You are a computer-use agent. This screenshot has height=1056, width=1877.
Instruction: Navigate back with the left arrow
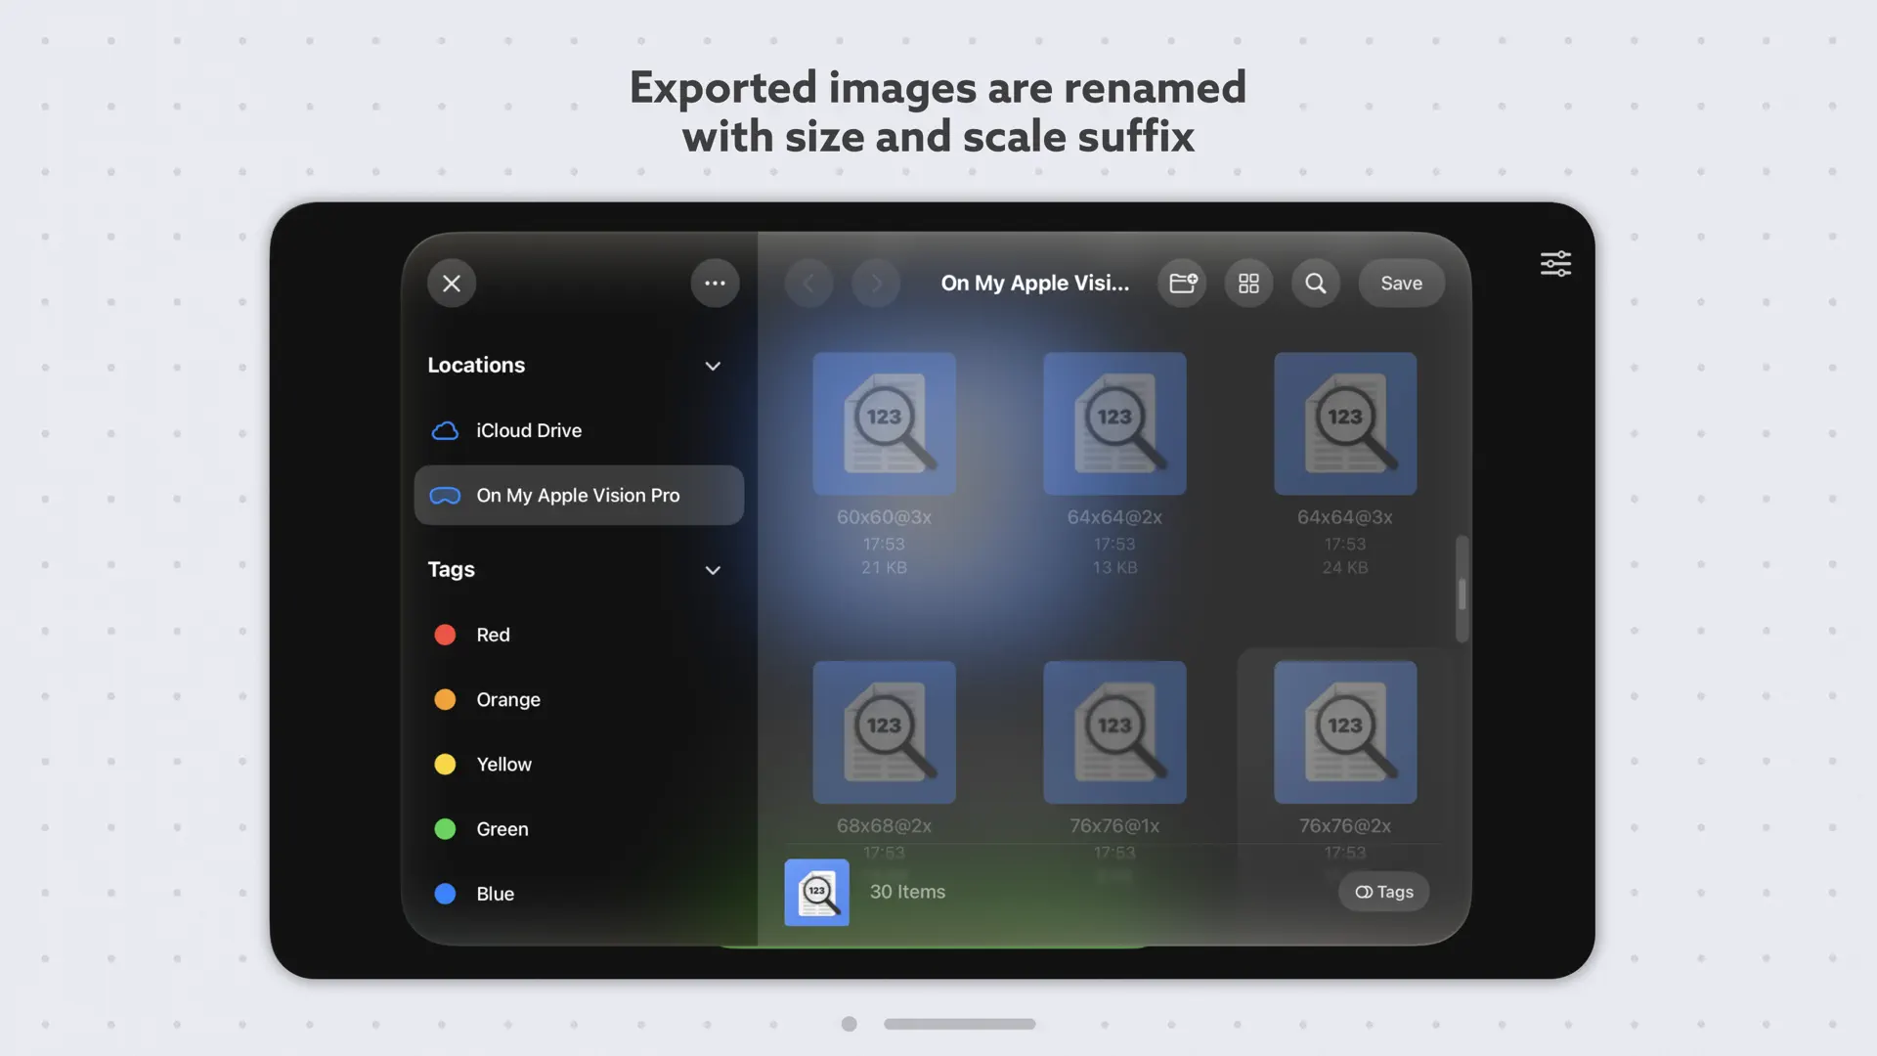click(809, 283)
